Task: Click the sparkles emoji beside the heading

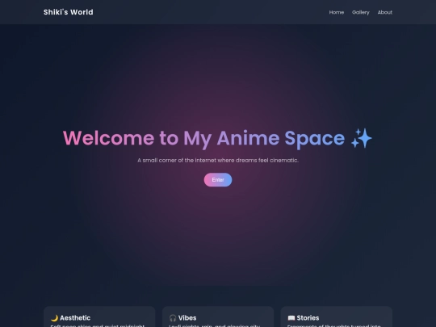Action: 361,138
